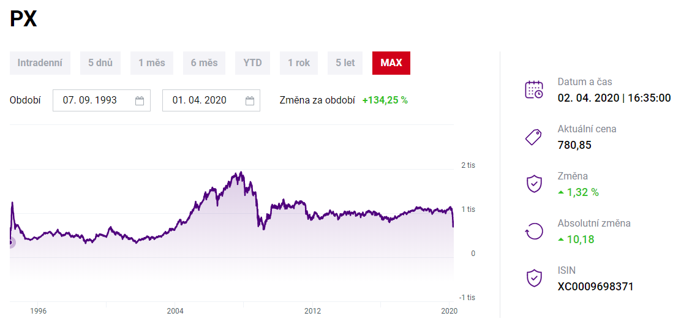Viewport: 681px width, 324px height.
Task: Select the Intradenní range tab
Action: click(40, 63)
